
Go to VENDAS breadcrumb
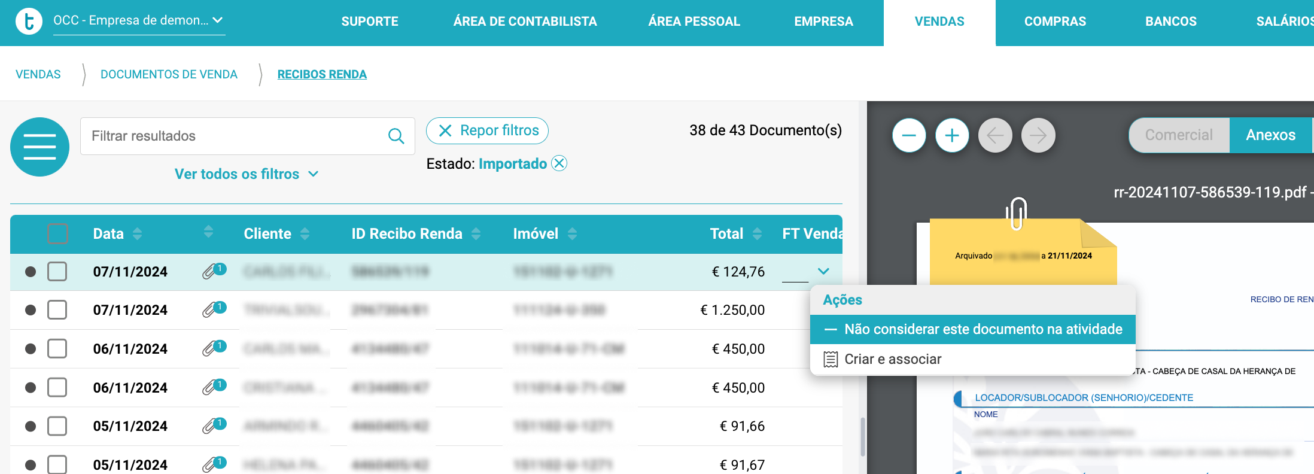[38, 74]
